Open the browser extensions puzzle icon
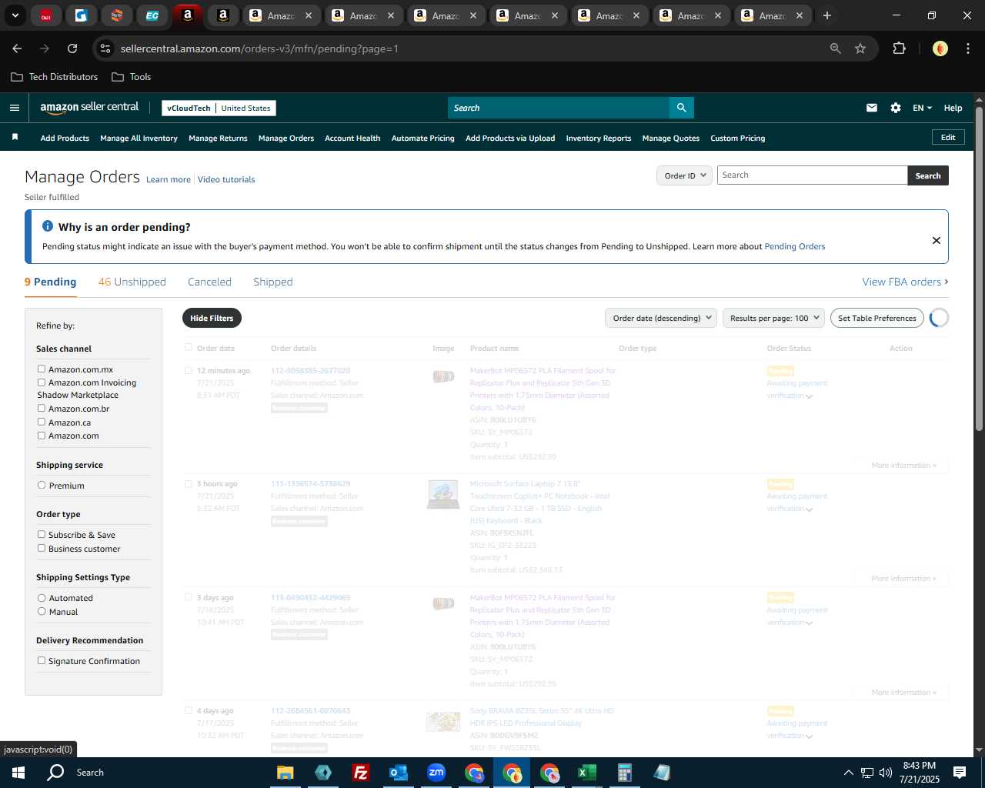This screenshot has height=788, width=985. [899, 48]
